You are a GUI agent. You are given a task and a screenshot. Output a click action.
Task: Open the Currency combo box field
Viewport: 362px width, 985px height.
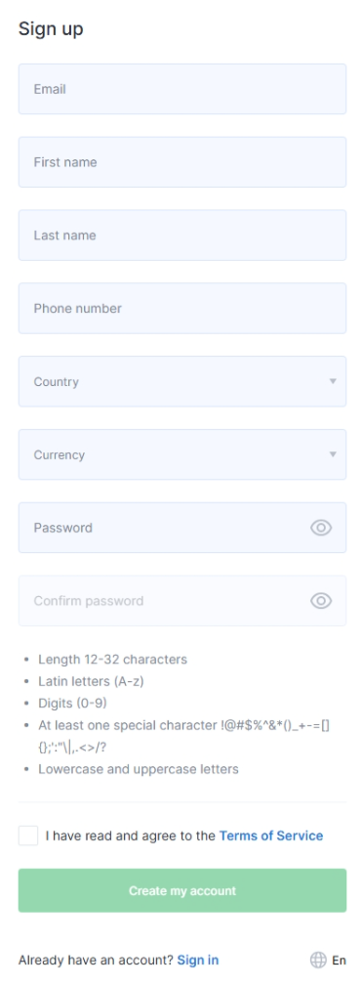click(x=181, y=454)
